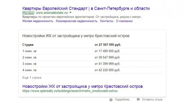Go to the Контакты sitelink
This screenshot has width=184, height=108.
click(x=107, y=21)
